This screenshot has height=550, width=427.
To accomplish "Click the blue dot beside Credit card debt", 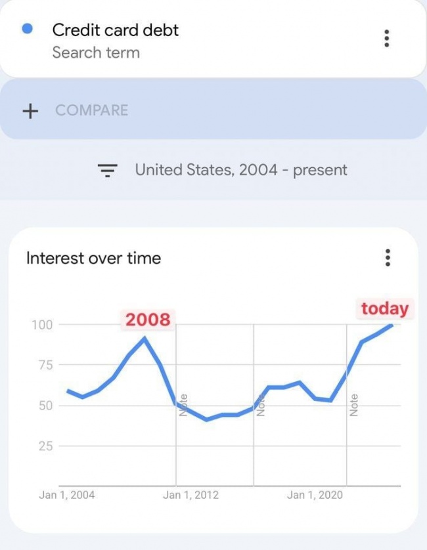I will click(x=27, y=30).
